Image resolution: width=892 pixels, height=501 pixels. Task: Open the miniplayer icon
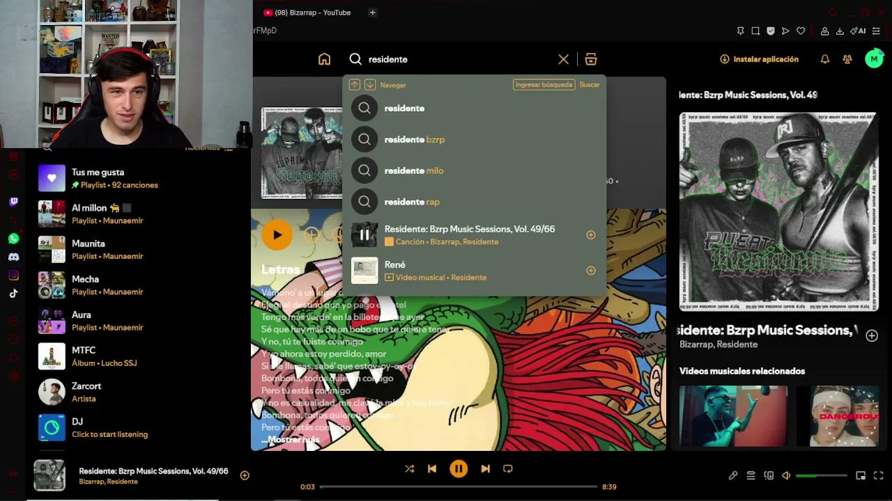[861, 476]
